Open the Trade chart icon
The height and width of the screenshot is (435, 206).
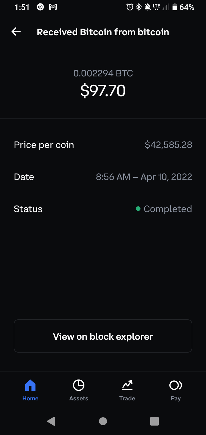coord(127,385)
